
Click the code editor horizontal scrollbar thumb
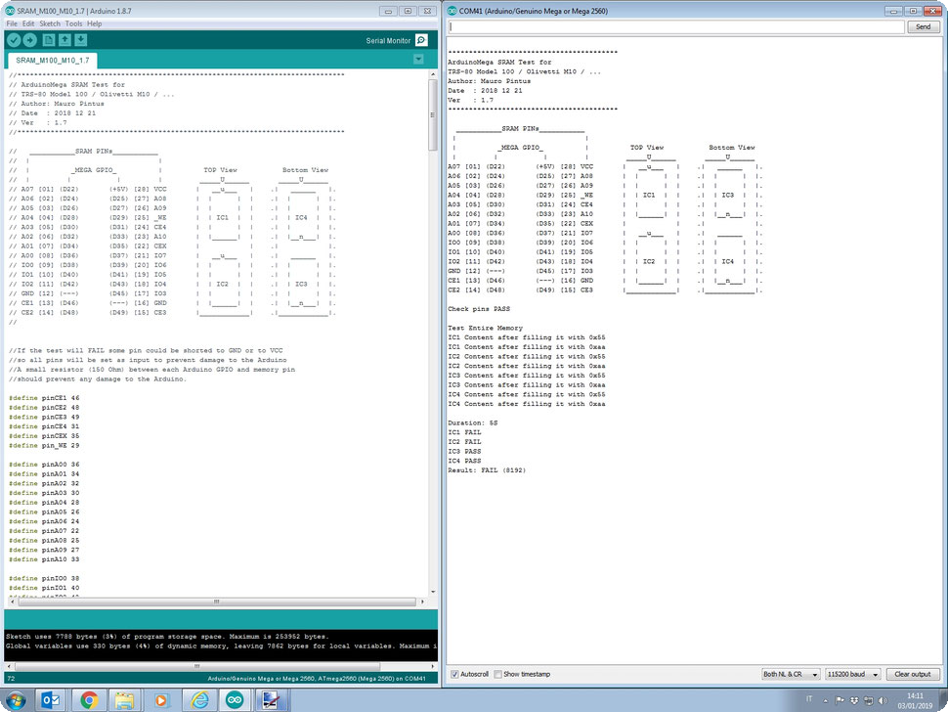[216, 601]
